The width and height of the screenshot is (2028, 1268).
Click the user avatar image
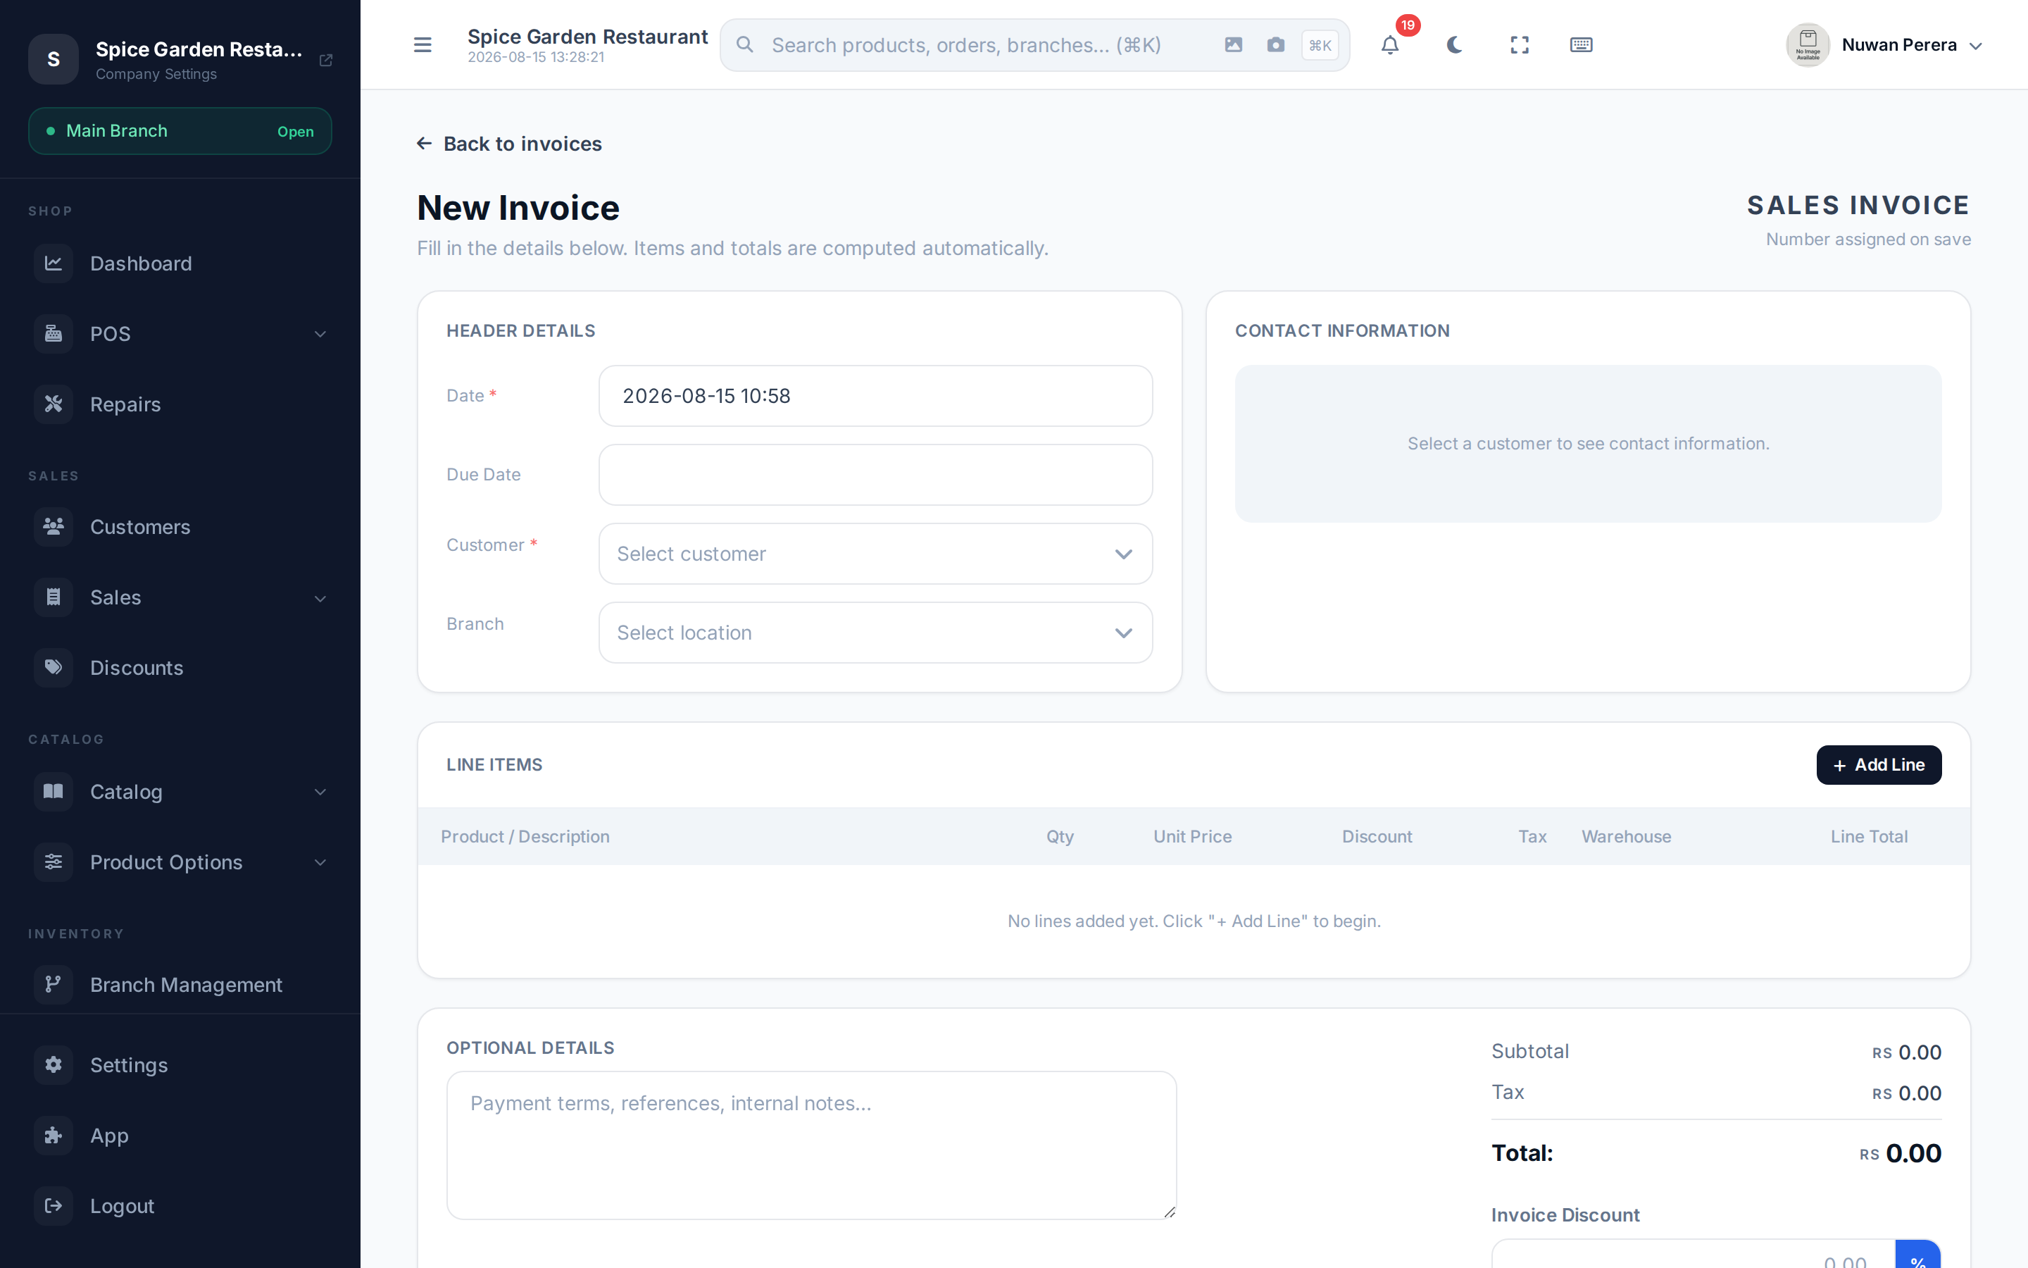[1808, 45]
